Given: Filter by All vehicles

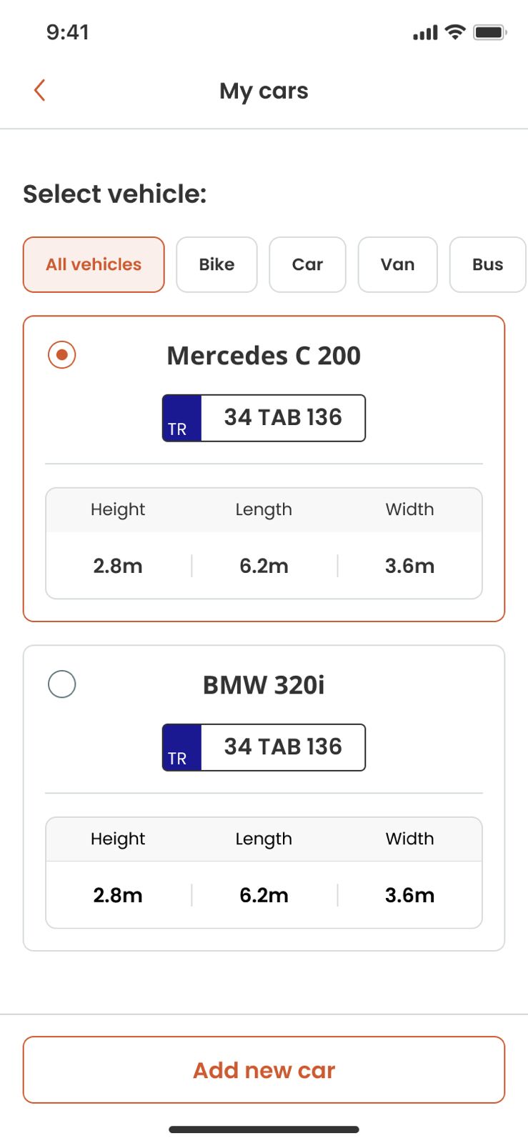Looking at the screenshot, I should coord(94,265).
